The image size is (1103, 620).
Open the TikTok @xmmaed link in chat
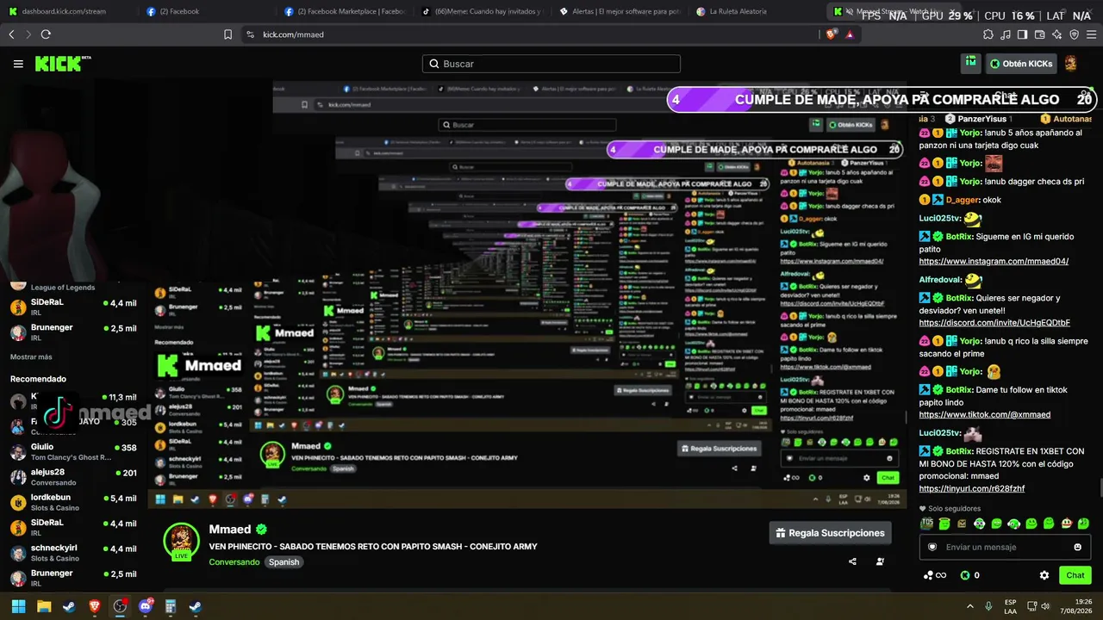click(x=984, y=414)
